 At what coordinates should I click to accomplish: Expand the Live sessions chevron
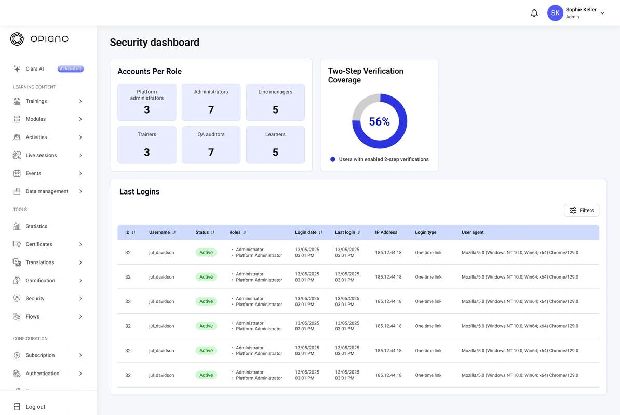tap(80, 155)
